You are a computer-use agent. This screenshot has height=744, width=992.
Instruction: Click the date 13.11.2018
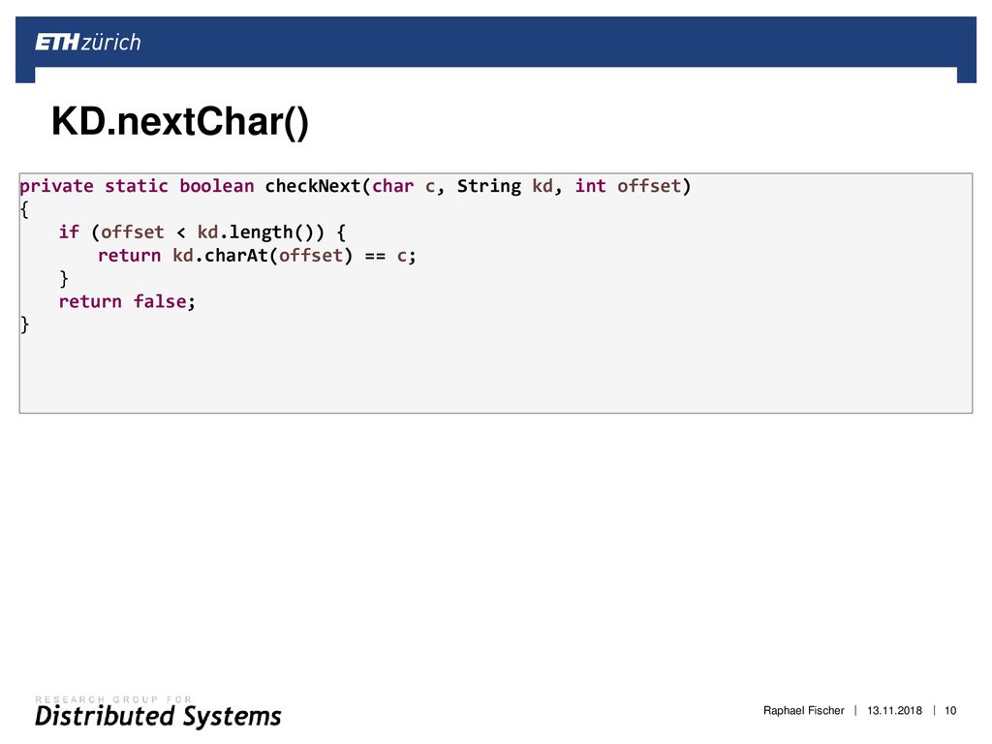click(x=894, y=710)
